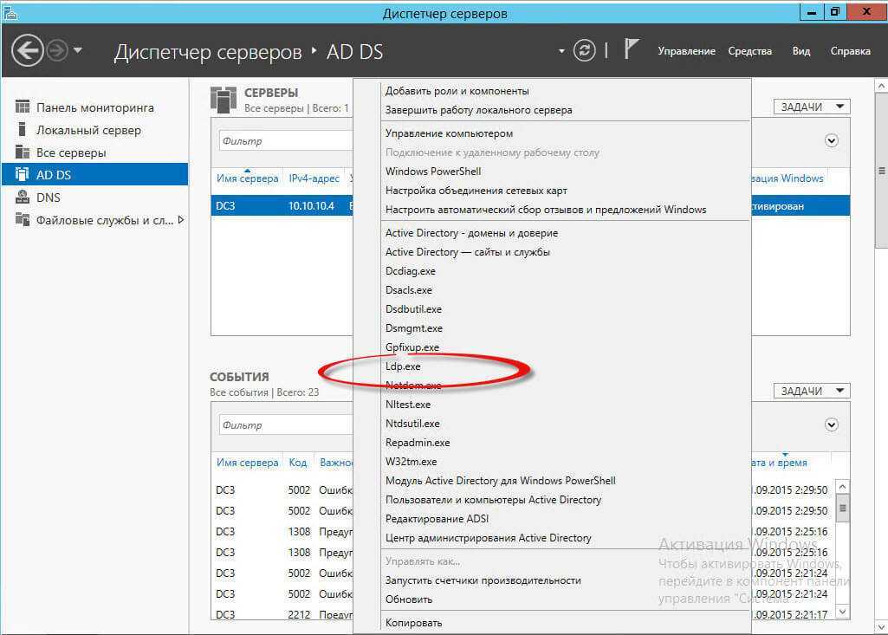Open Управление компьютером from context menu
The width and height of the screenshot is (888, 635).
[449, 133]
